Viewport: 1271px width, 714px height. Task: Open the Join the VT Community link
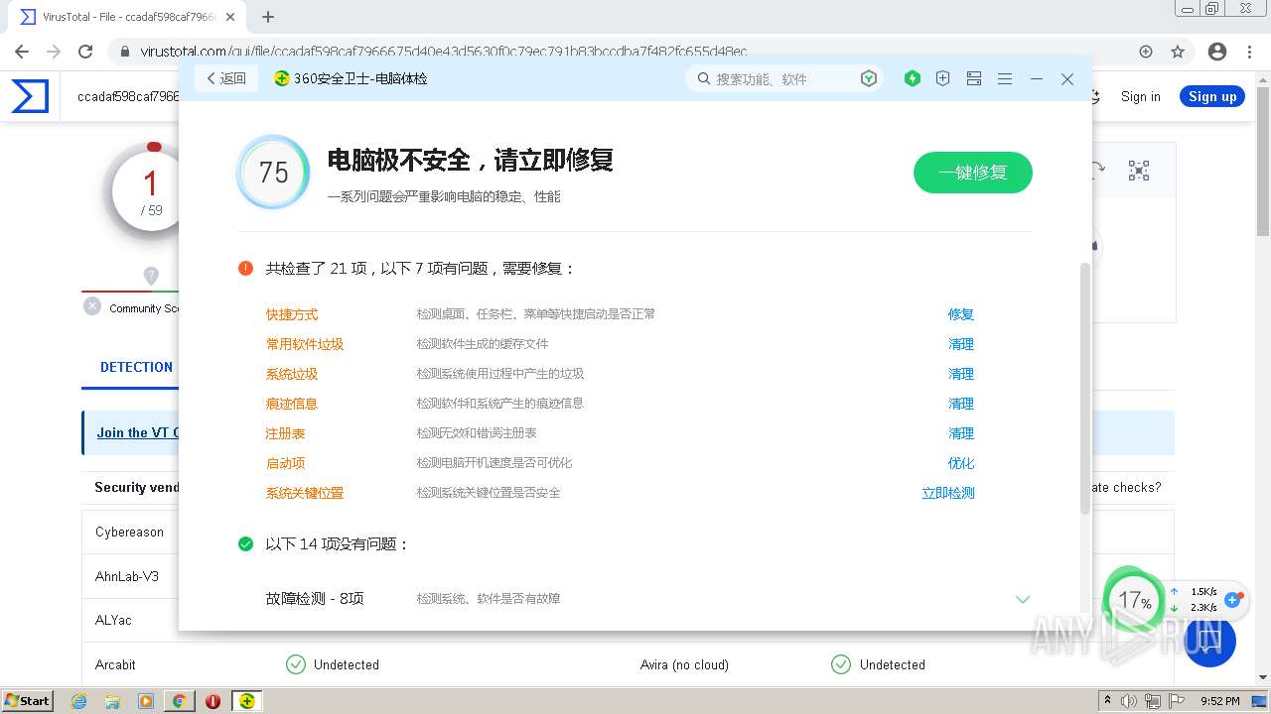137,432
